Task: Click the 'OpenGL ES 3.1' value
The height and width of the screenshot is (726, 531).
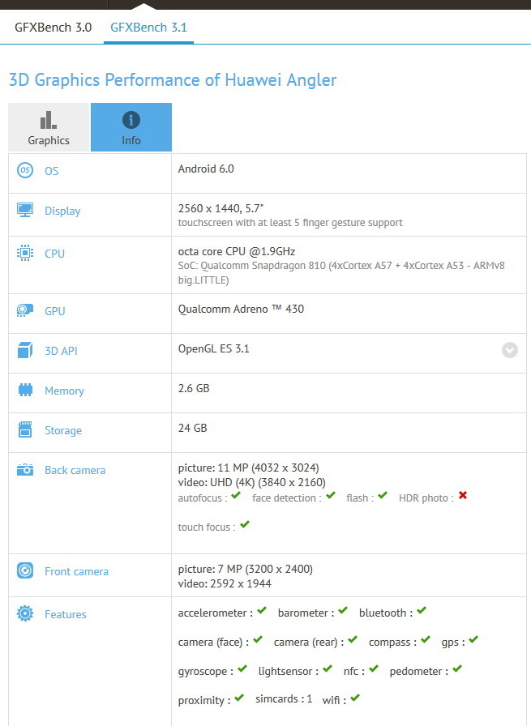Action: coord(213,348)
